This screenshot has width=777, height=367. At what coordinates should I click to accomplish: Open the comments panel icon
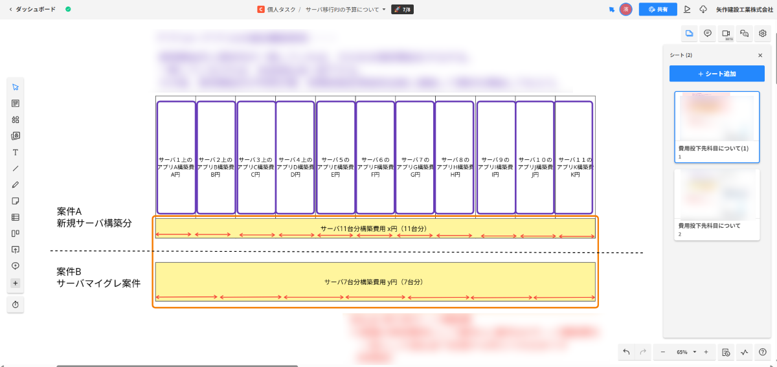pyautogui.click(x=708, y=34)
